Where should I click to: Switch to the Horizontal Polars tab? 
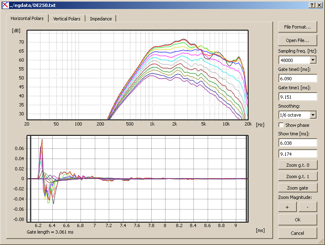pyautogui.click(x=27, y=18)
